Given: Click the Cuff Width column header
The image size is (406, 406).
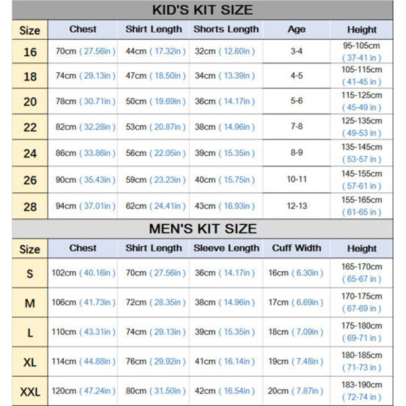Looking at the screenshot, I should coord(296,248).
